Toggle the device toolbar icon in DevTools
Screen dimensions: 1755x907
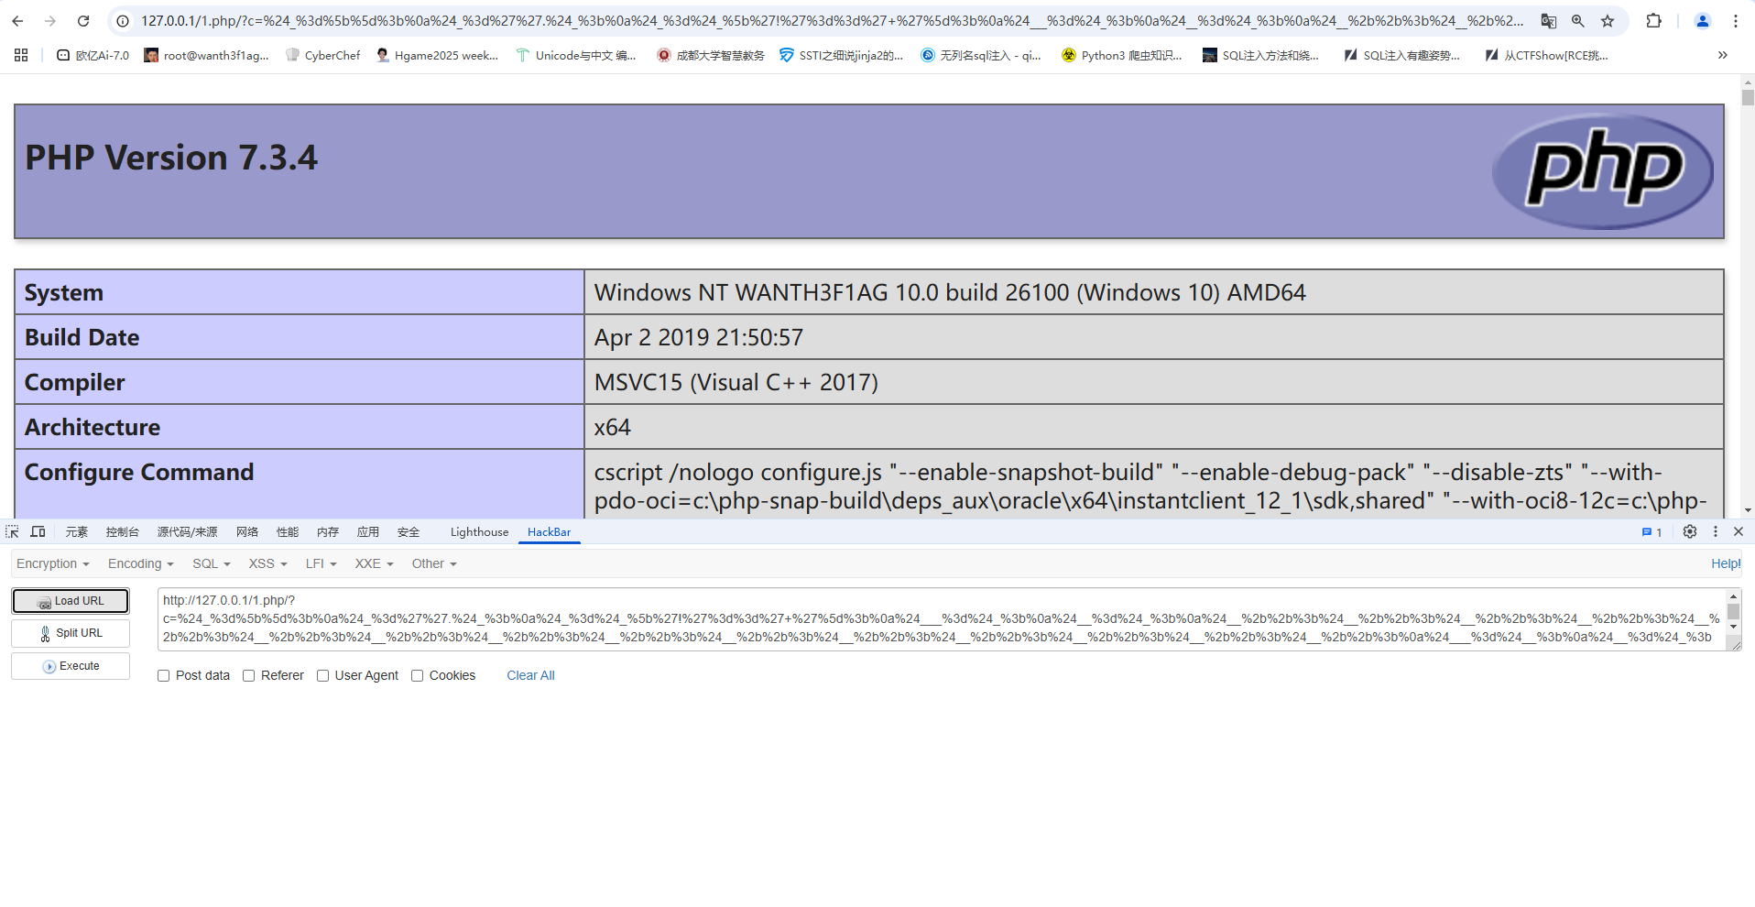click(38, 531)
